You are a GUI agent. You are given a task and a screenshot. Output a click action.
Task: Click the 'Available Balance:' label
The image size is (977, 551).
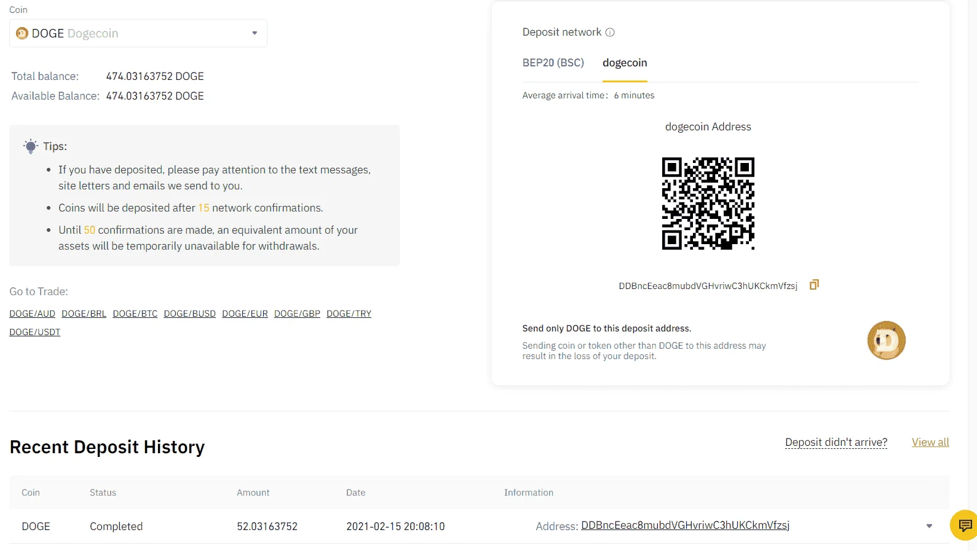tap(55, 96)
